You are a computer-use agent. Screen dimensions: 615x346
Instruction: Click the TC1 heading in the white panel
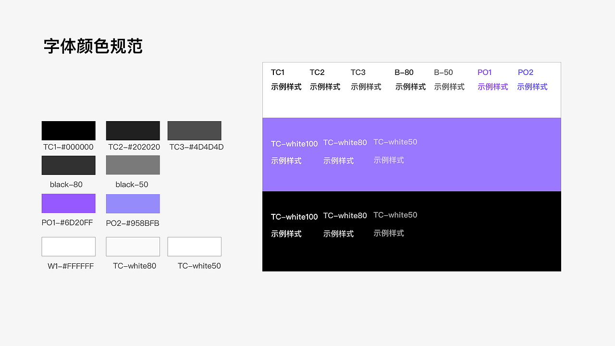click(x=278, y=73)
